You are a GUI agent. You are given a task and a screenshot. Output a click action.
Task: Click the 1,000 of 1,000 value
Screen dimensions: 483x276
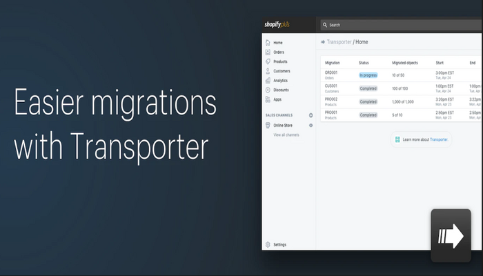tap(403, 101)
